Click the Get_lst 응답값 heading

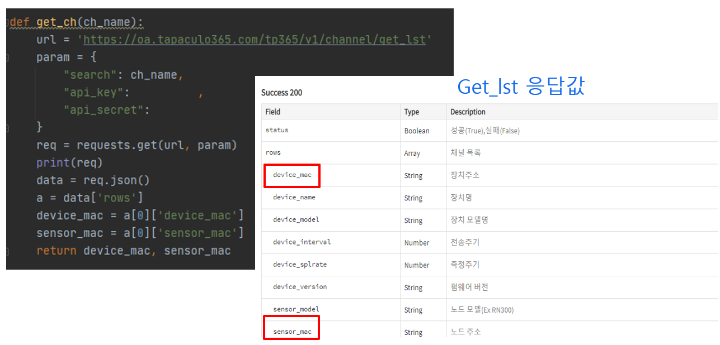521,87
